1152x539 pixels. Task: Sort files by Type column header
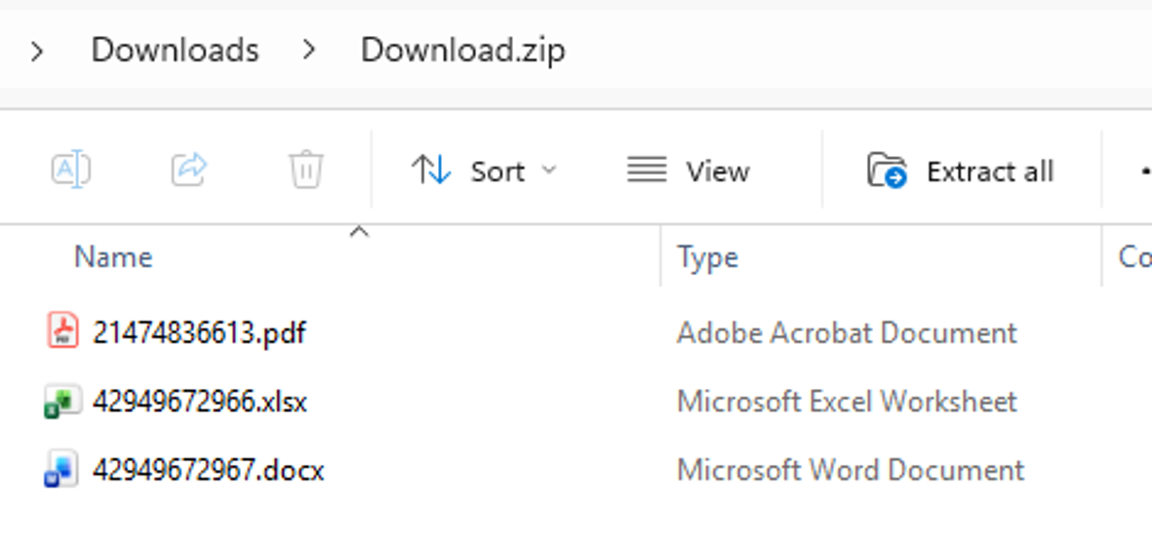[x=707, y=257]
